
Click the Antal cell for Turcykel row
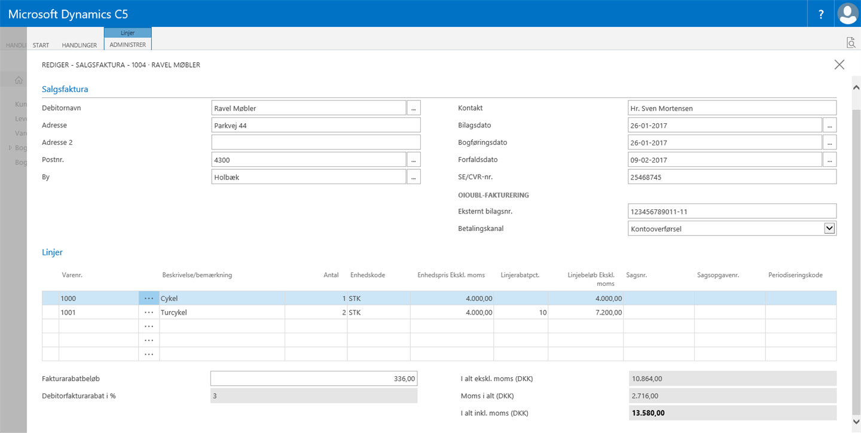(x=316, y=312)
